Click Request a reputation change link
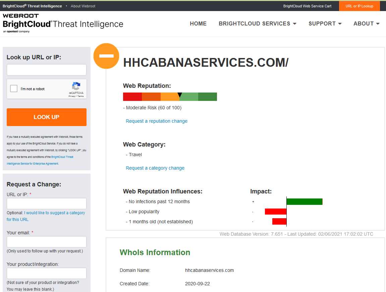Screen dimensions: 386x292 coord(157,121)
